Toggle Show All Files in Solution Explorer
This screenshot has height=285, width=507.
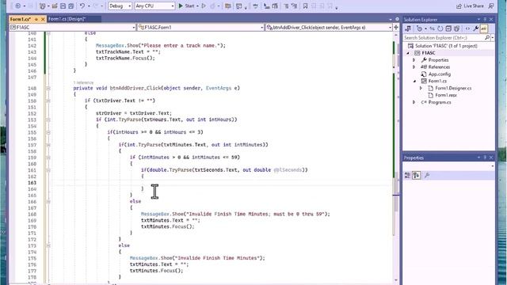click(x=456, y=28)
